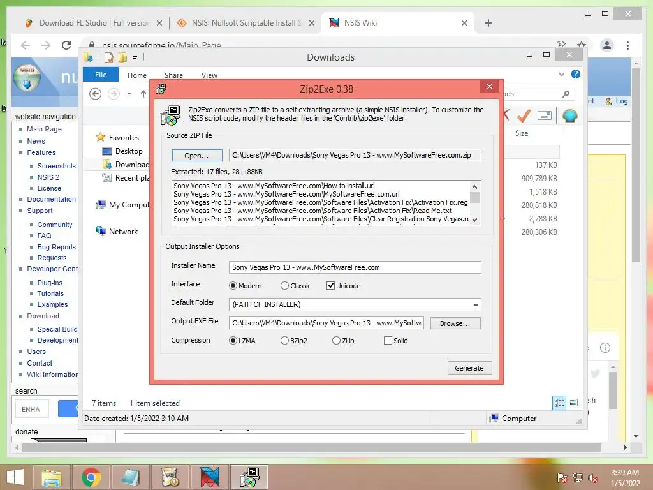Go up one folder in Downloads window
653x490 pixels.
pos(143,94)
